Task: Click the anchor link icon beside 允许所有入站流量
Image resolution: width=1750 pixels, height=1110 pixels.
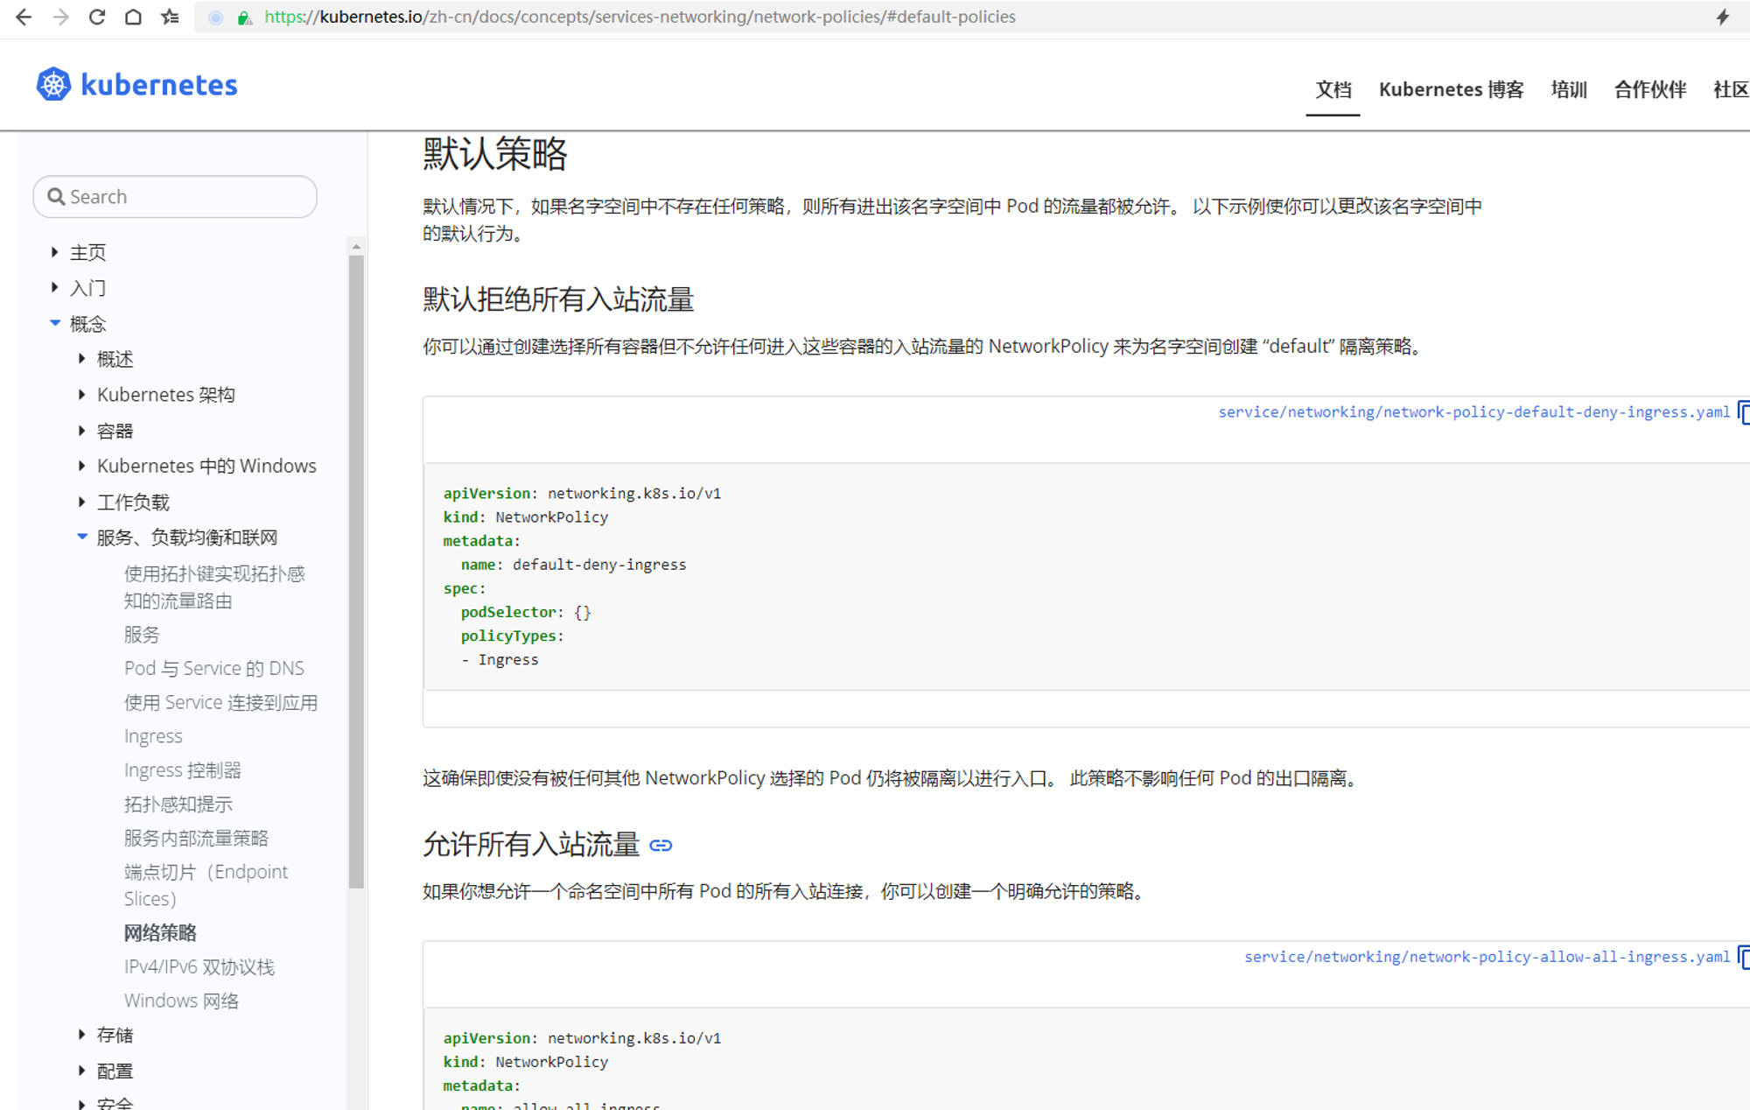Action: click(661, 846)
